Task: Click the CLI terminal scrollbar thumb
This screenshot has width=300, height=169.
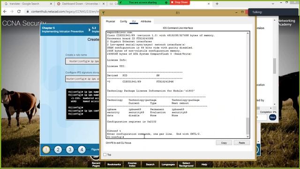Action: point(248,126)
